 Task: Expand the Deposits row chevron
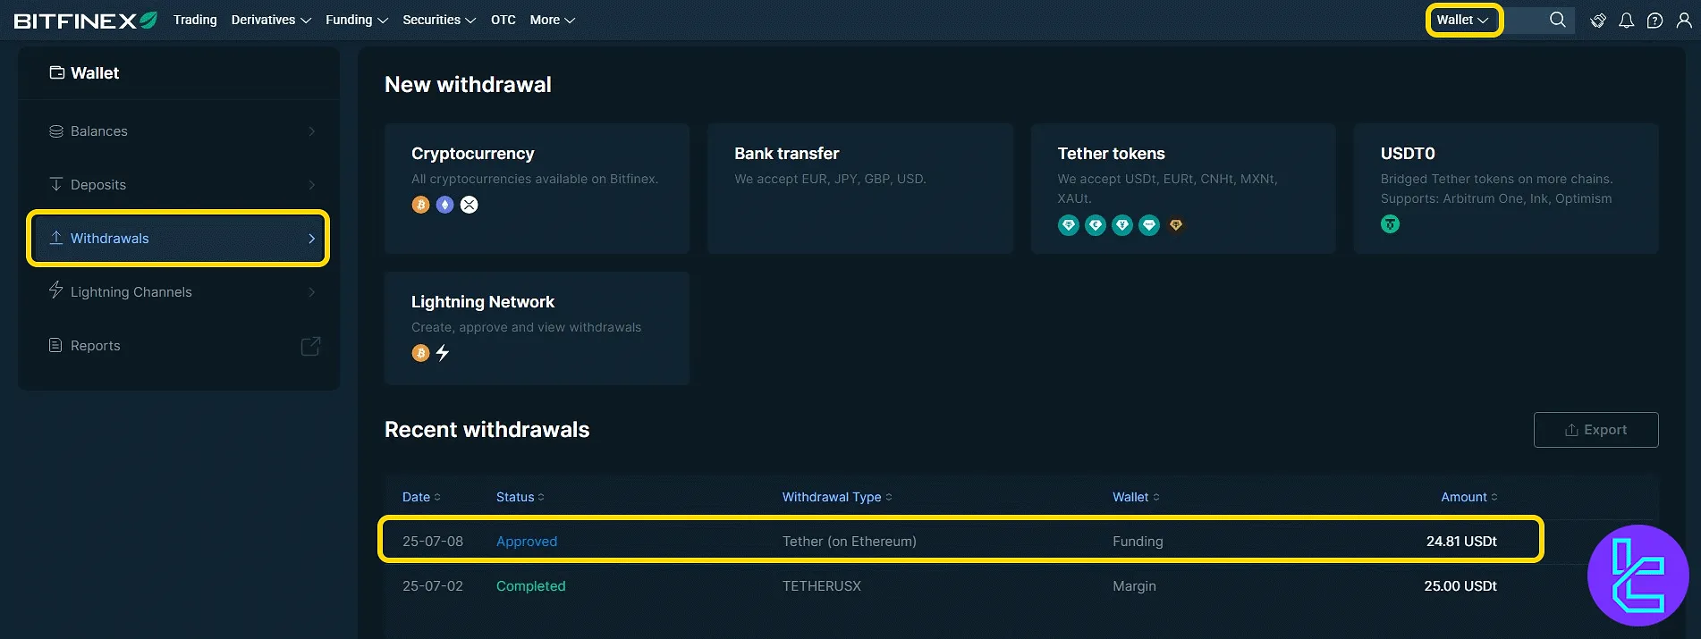311,185
